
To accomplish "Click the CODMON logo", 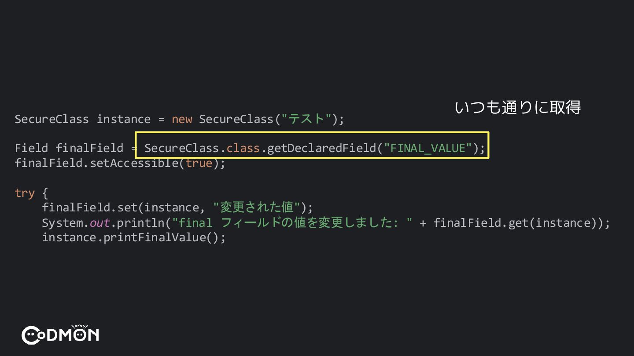I will coord(60,335).
